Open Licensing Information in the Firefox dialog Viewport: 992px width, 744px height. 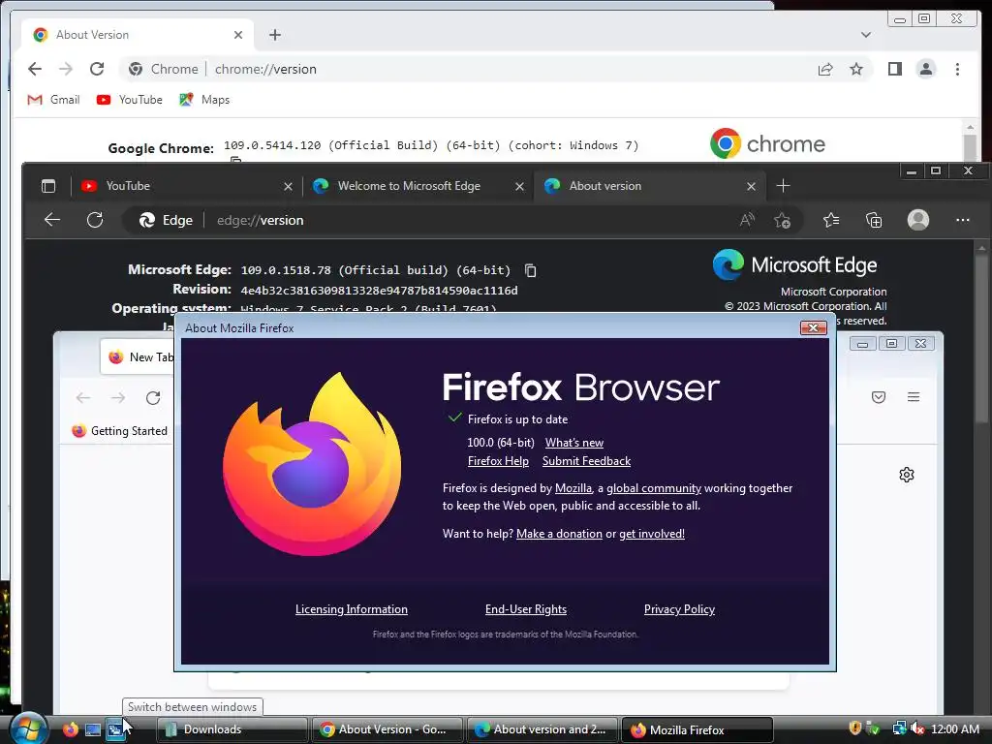point(351,609)
